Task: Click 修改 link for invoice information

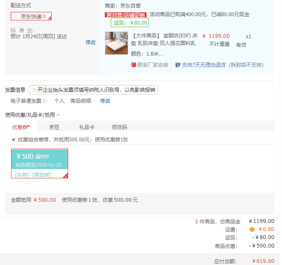Action: [105, 101]
